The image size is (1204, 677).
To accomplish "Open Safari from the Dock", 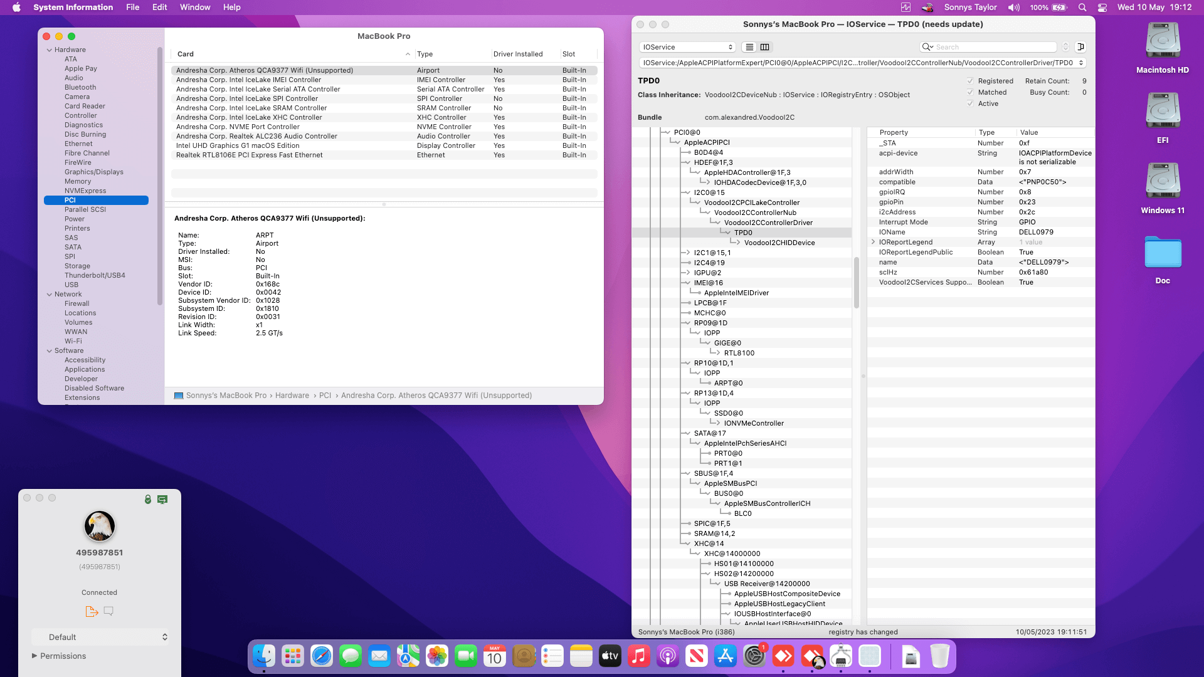I will [x=322, y=656].
